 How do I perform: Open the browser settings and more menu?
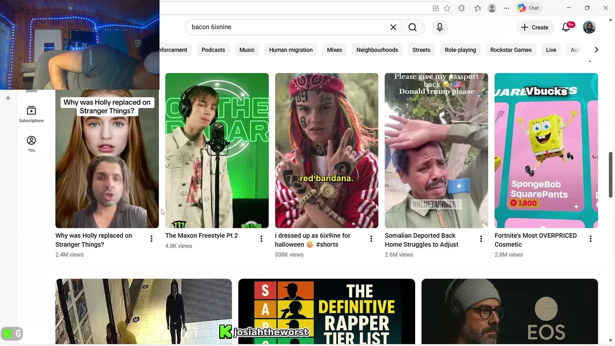tap(506, 8)
